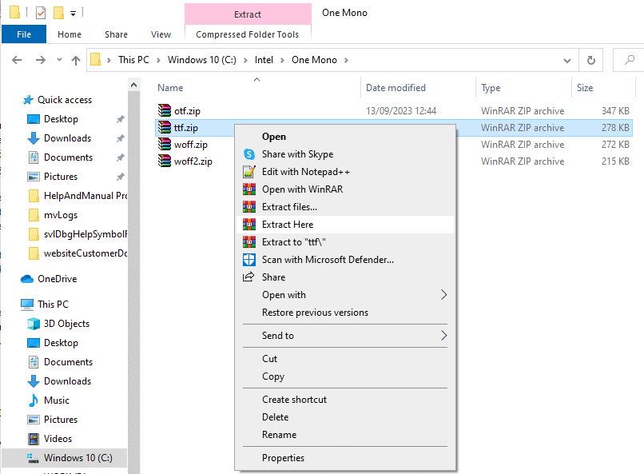This screenshot has width=644, height=474.
Task: Open the customize quick access toolbar dropdown
Action: point(73,14)
